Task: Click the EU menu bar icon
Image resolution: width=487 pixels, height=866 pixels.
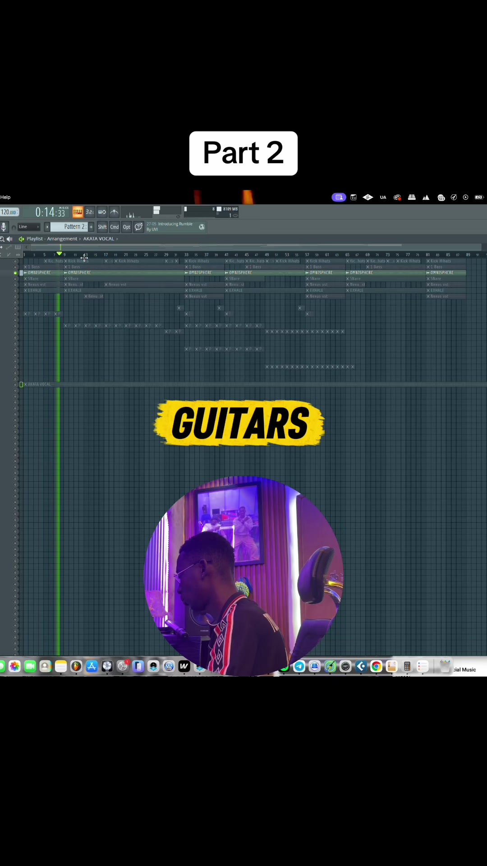Action: (354, 197)
